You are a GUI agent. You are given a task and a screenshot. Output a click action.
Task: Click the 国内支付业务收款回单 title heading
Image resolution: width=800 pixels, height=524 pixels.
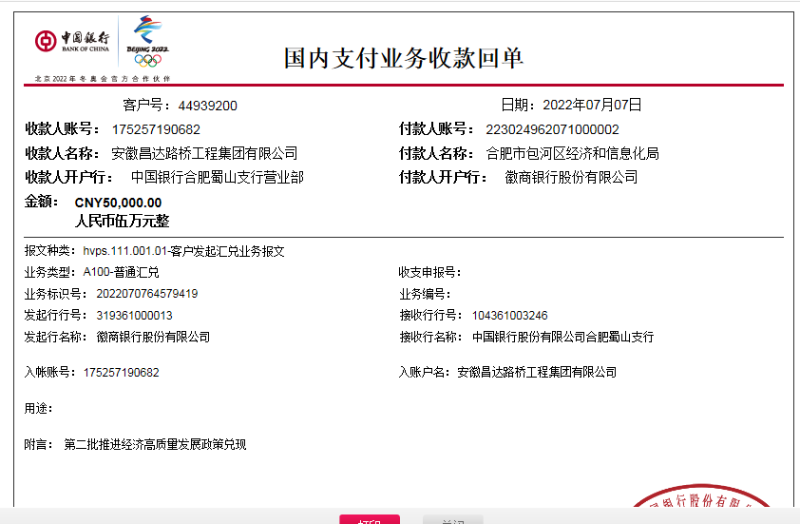pos(404,58)
